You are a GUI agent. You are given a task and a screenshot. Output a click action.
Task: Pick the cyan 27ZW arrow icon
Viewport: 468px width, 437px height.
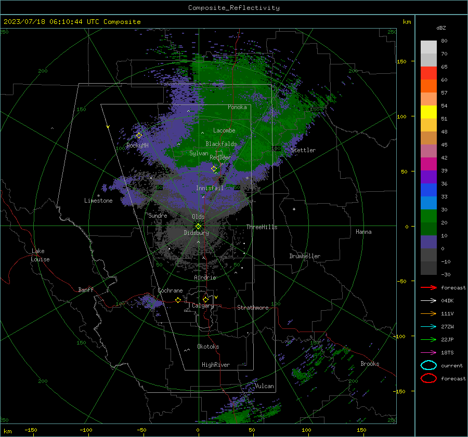click(428, 327)
